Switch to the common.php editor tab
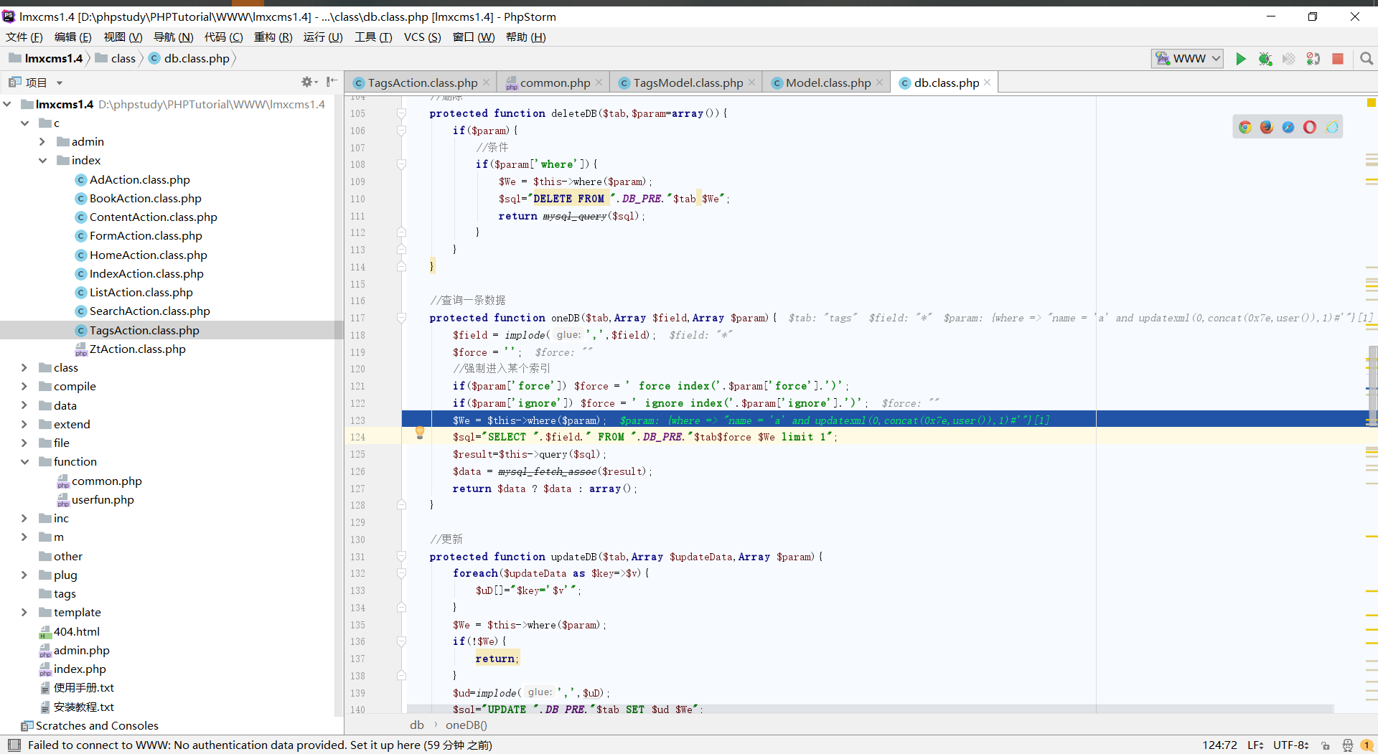Viewport: 1378px width, 754px height. (x=555, y=83)
